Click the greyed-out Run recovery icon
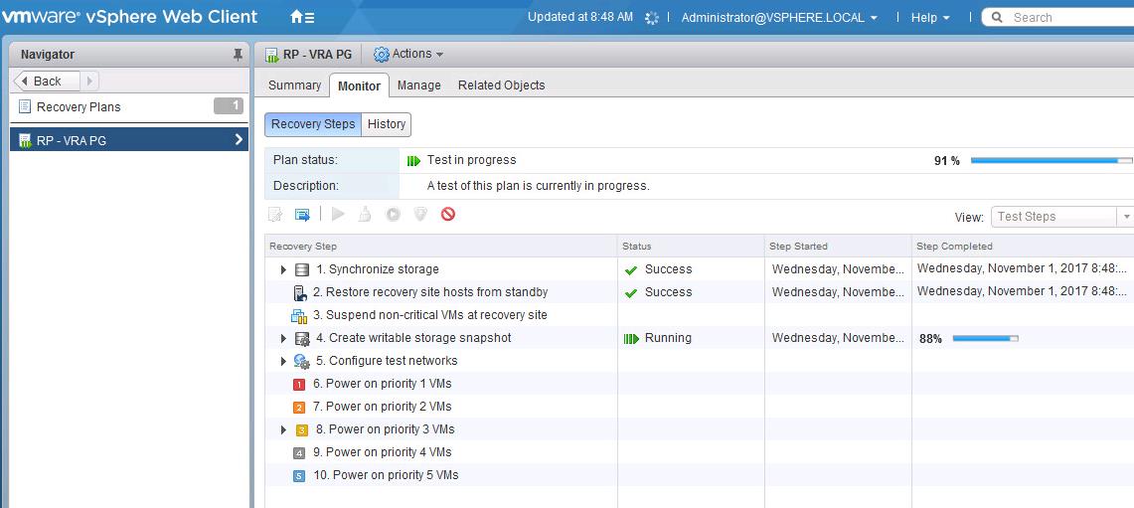The width and height of the screenshot is (1134, 508). coord(393,214)
